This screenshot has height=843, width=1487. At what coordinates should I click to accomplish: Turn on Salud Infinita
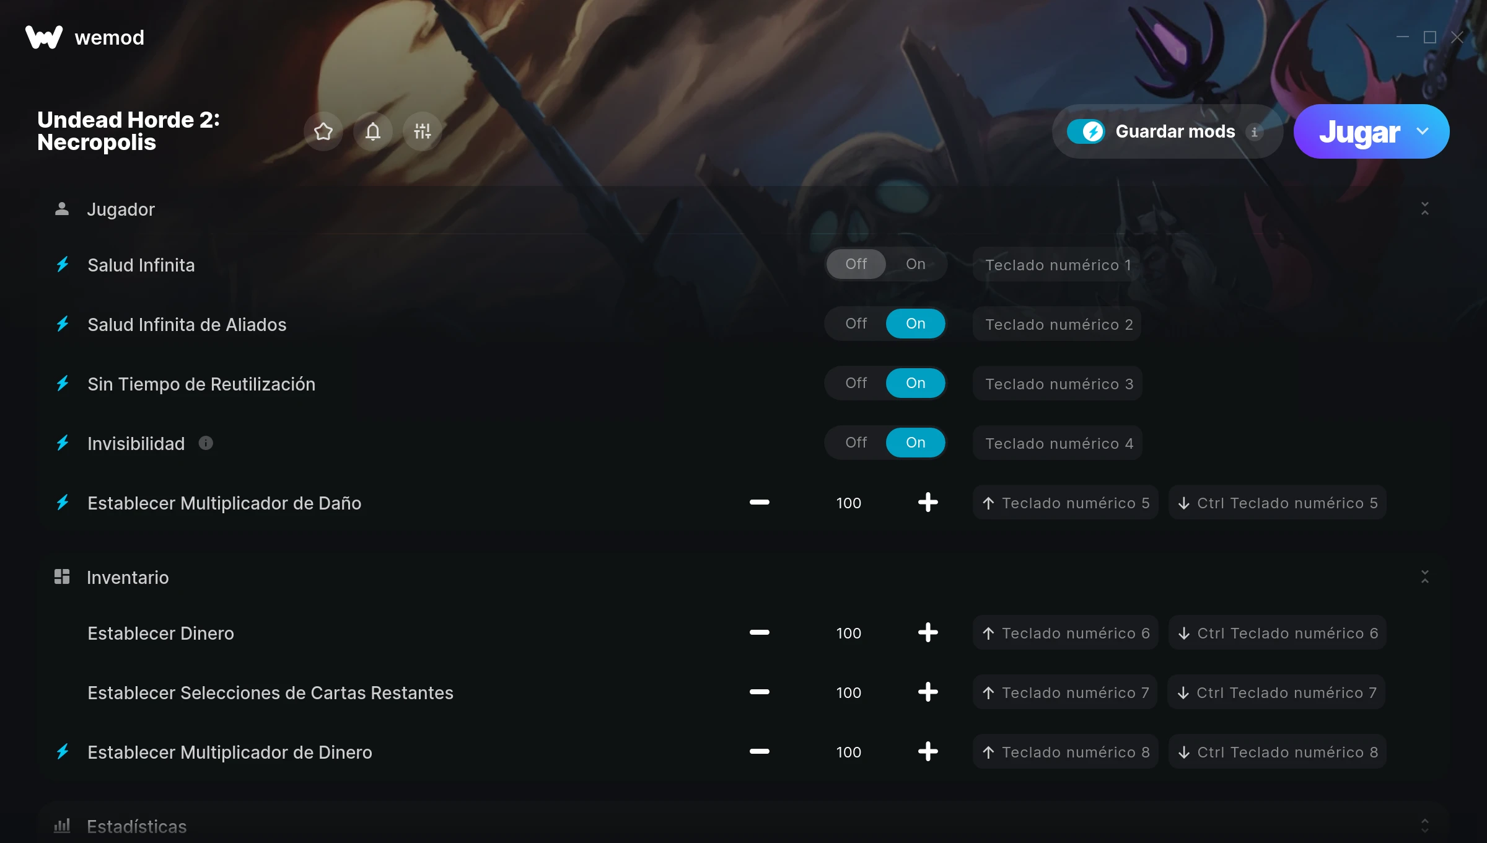(915, 264)
